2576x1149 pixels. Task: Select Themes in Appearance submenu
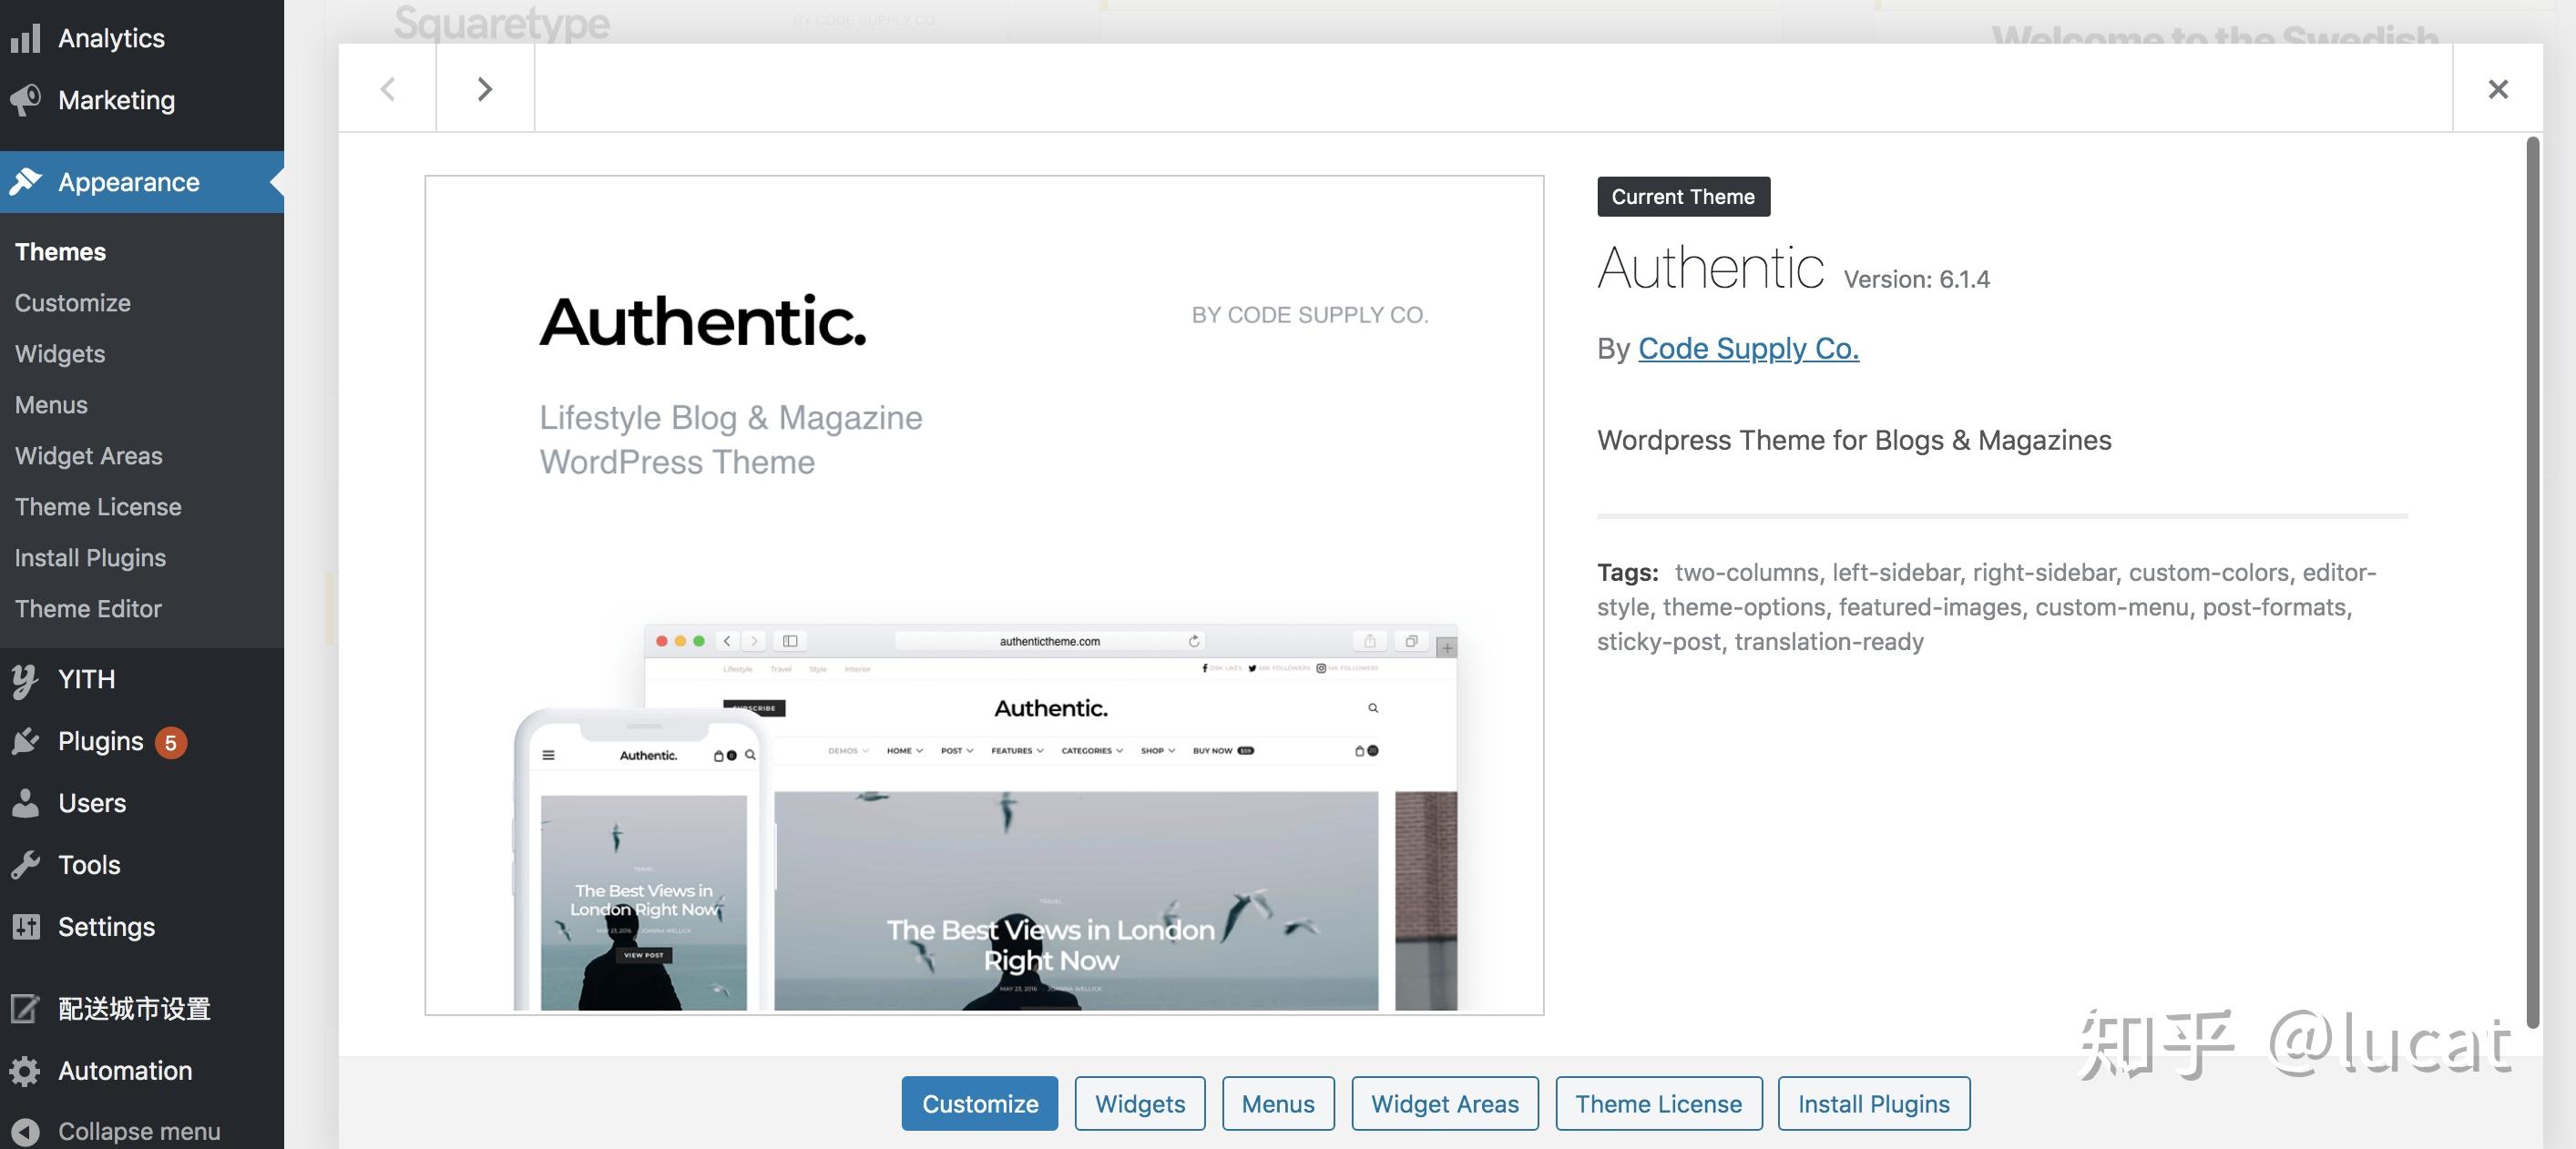click(60, 252)
